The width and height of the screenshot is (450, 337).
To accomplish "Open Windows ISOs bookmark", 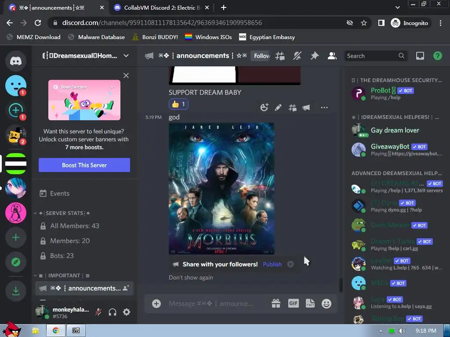I will pyautogui.click(x=208, y=37).
